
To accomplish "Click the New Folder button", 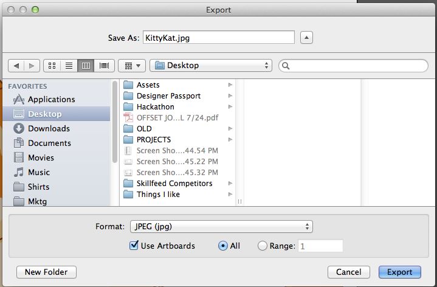I will 46,272.
